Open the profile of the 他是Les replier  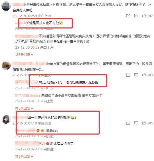coord(25,130)
